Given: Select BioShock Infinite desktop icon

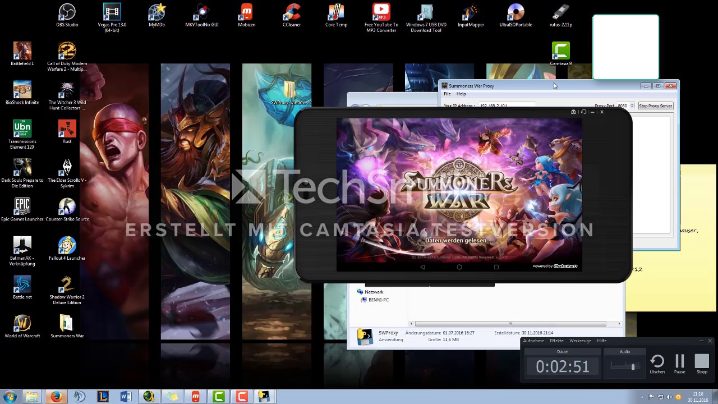Looking at the screenshot, I should pyautogui.click(x=22, y=93).
